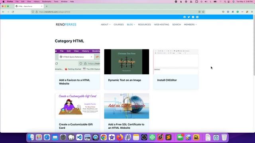Open Safari from the dock
255x143 pixels.
pyautogui.click(x=47, y=137)
